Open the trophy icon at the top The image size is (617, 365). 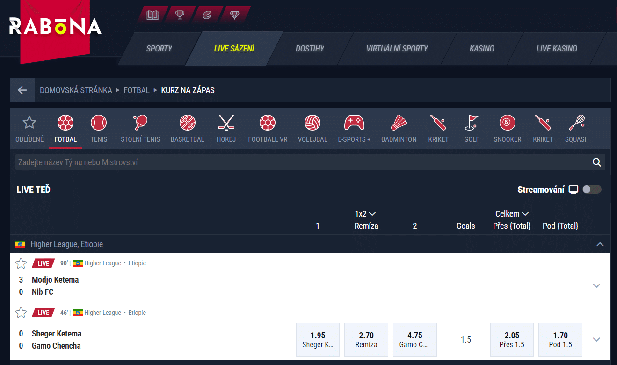tap(180, 15)
